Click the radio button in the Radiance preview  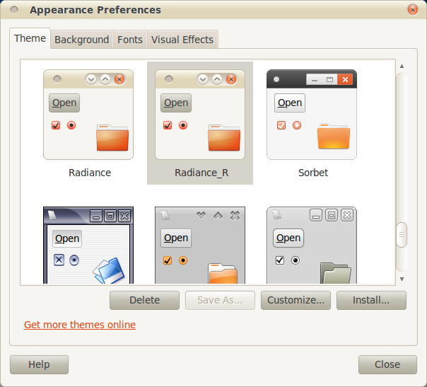tap(71, 125)
